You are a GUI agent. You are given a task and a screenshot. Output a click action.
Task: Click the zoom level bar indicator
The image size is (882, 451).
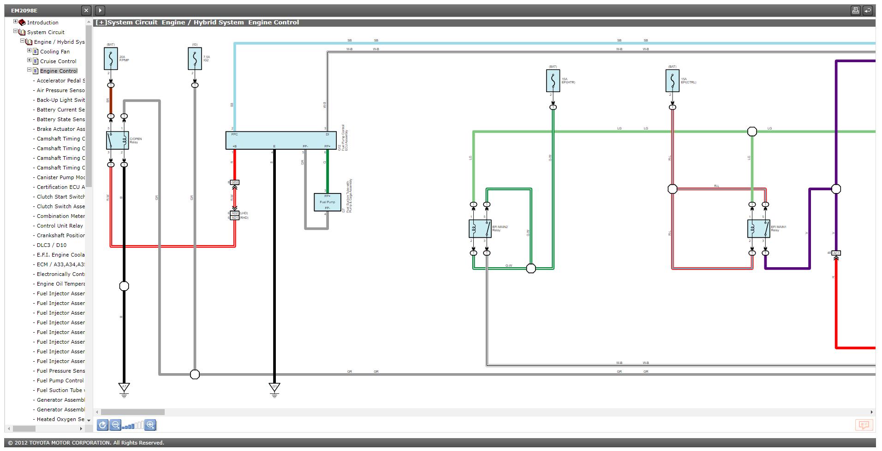133,425
